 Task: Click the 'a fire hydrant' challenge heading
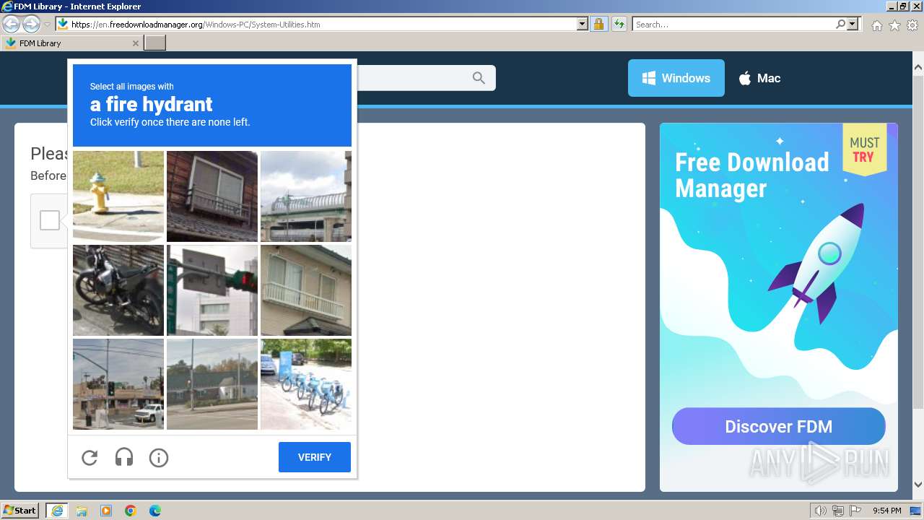click(151, 104)
